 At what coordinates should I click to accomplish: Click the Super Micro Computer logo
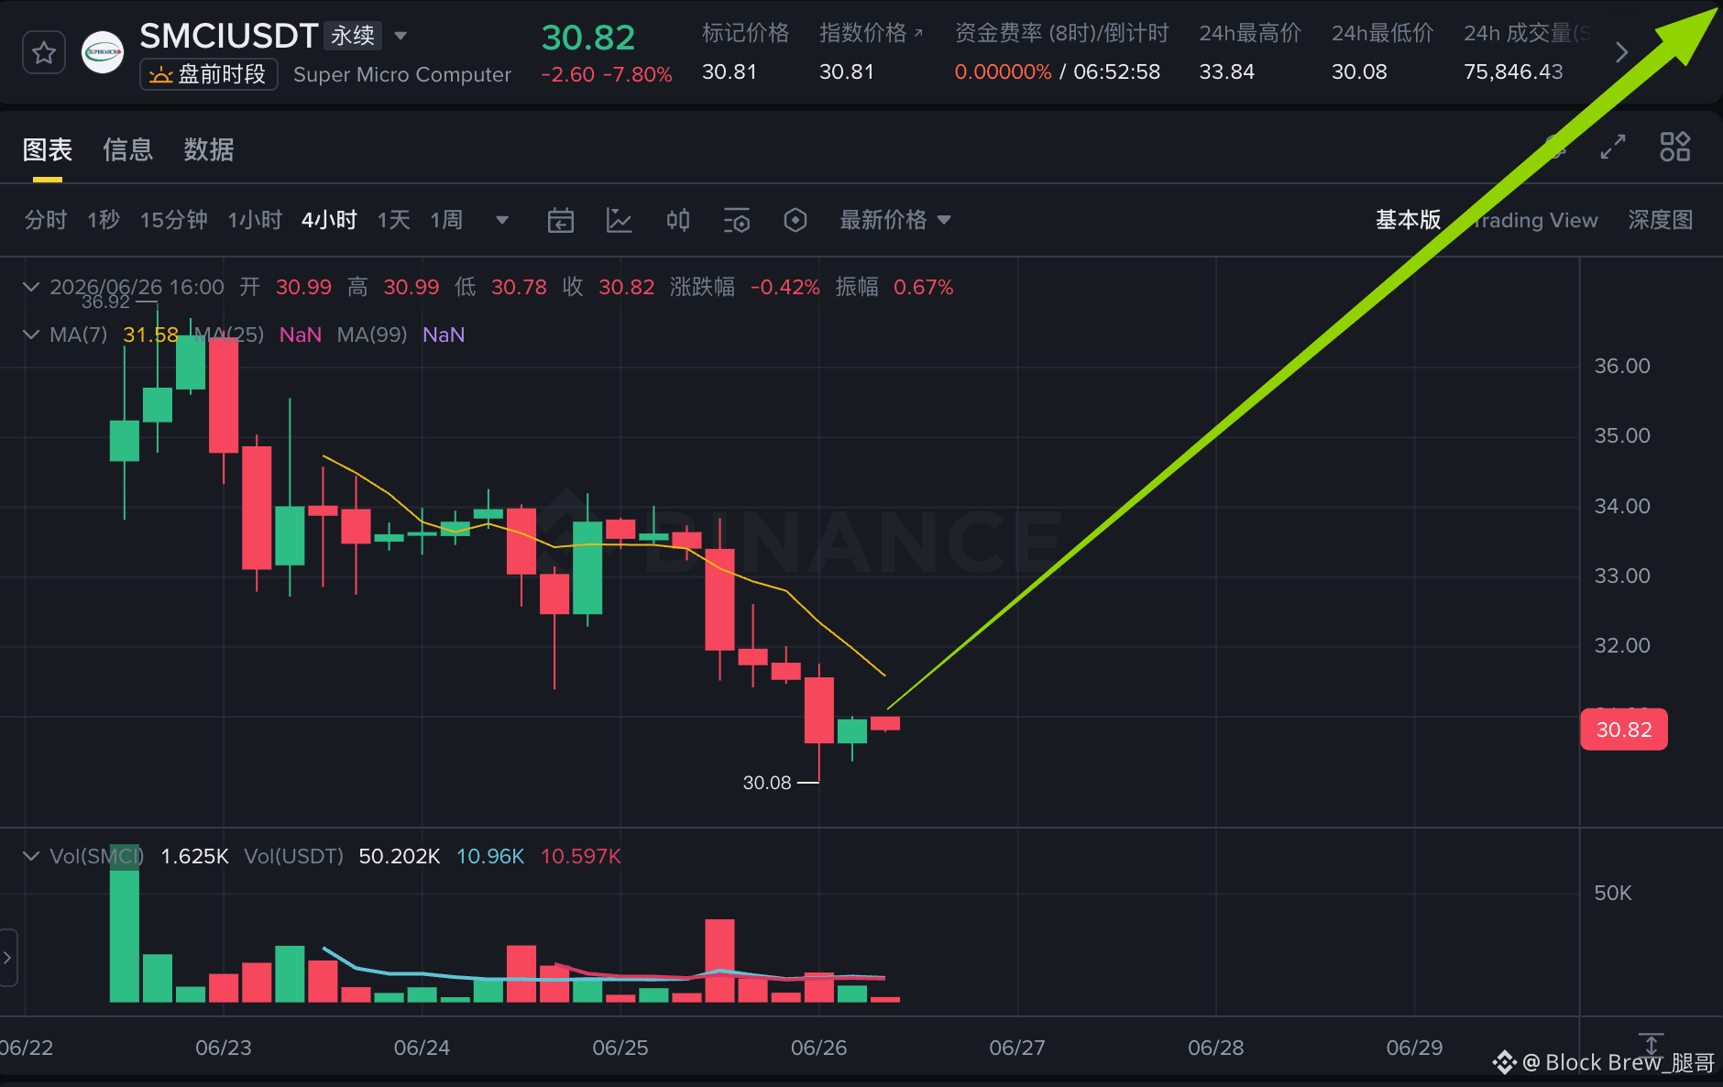pos(103,53)
